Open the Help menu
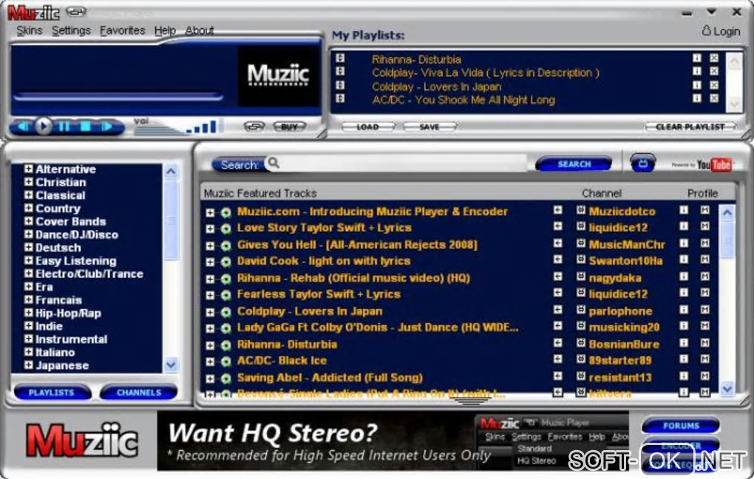754x479 pixels. [165, 30]
